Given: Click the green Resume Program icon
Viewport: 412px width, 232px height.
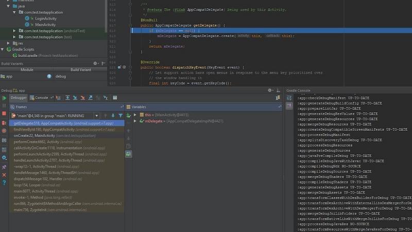Looking at the screenshot, I should [x=4, y=98].
